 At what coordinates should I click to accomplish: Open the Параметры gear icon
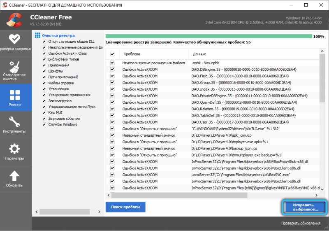(14, 149)
